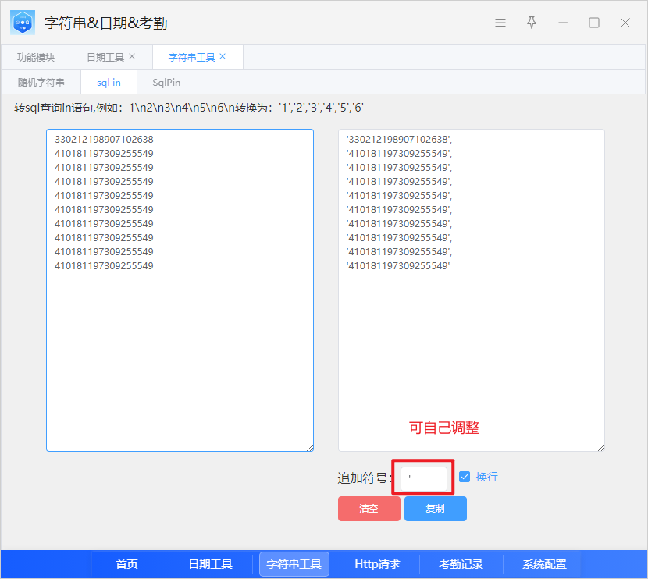Screen dimensions: 648x579
Task: Click the 追加符号 label
Action: point(365,478)
